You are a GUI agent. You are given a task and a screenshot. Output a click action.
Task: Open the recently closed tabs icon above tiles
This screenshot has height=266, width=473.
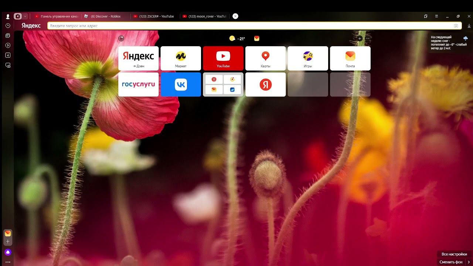(121, 38)
